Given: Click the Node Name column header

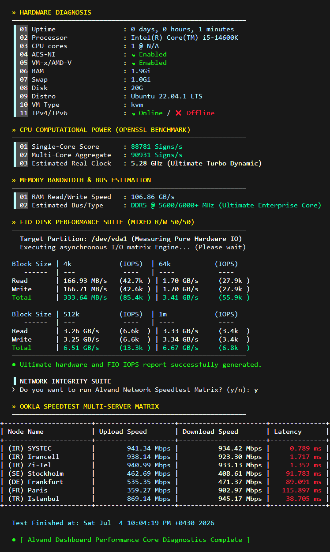Looking at the screenshot, I should pyautogui.click(x=26, y=432).
